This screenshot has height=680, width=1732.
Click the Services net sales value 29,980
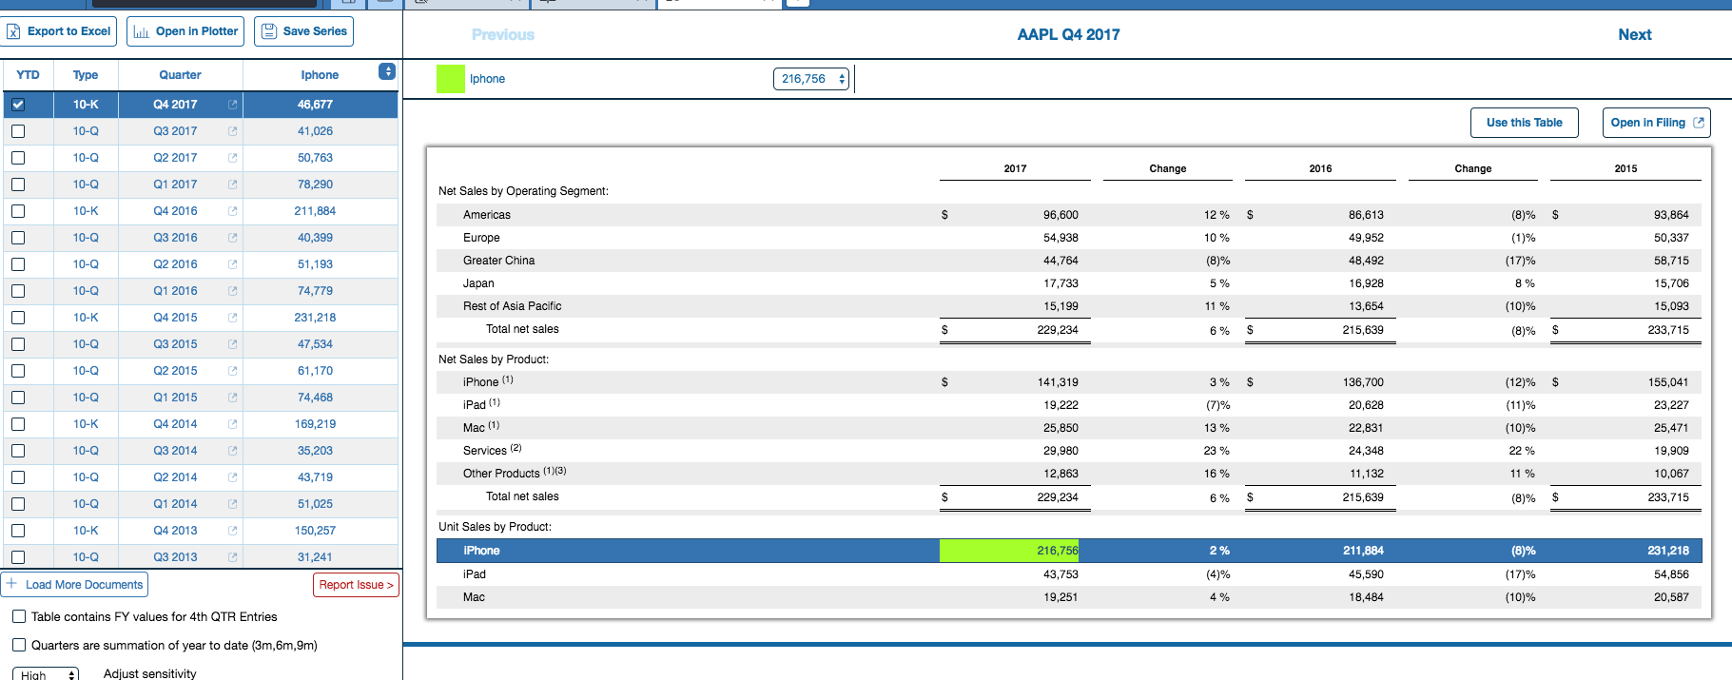pos(1061,451)
